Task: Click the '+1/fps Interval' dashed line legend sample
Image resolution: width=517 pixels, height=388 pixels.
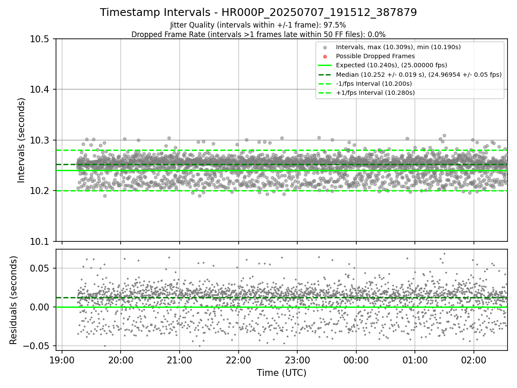Action: [x=325, y=92]
